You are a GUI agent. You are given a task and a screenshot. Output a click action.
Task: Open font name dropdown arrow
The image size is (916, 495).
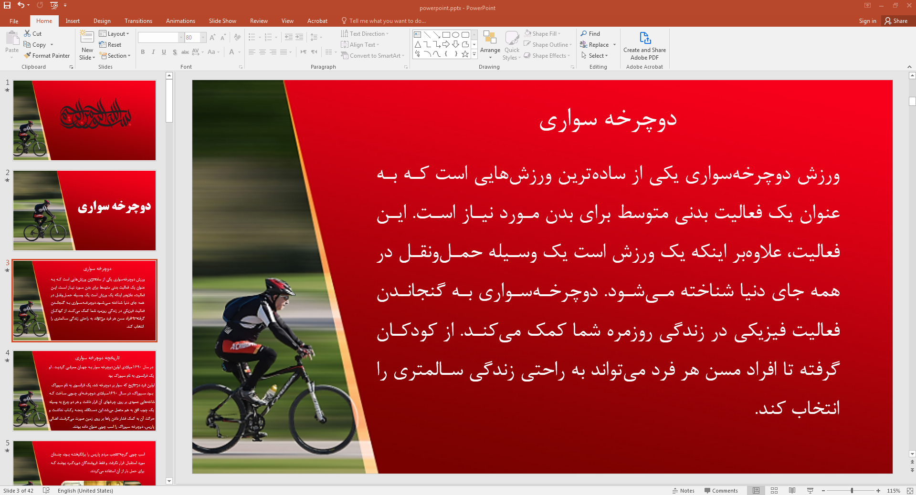[181, 38]
